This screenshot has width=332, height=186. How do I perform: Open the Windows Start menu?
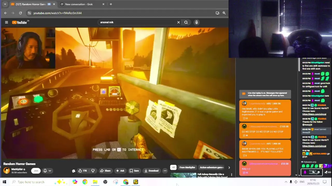point(4,182)
